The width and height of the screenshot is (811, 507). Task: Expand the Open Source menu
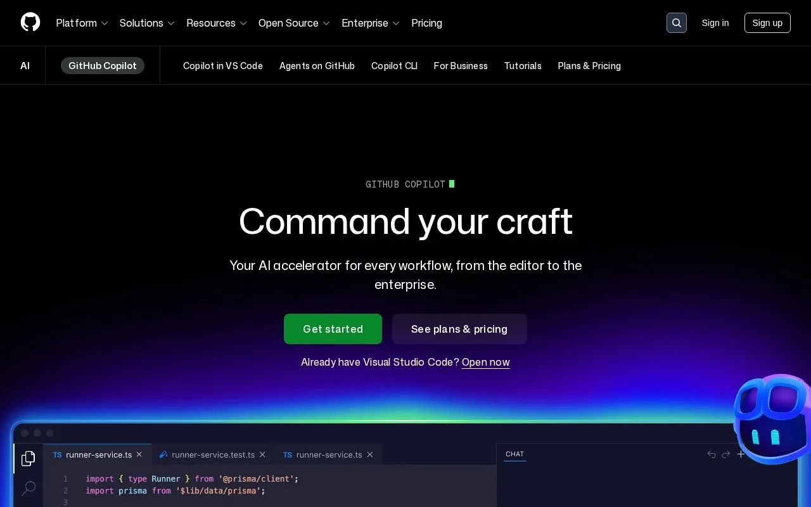[x=295, y=23]
